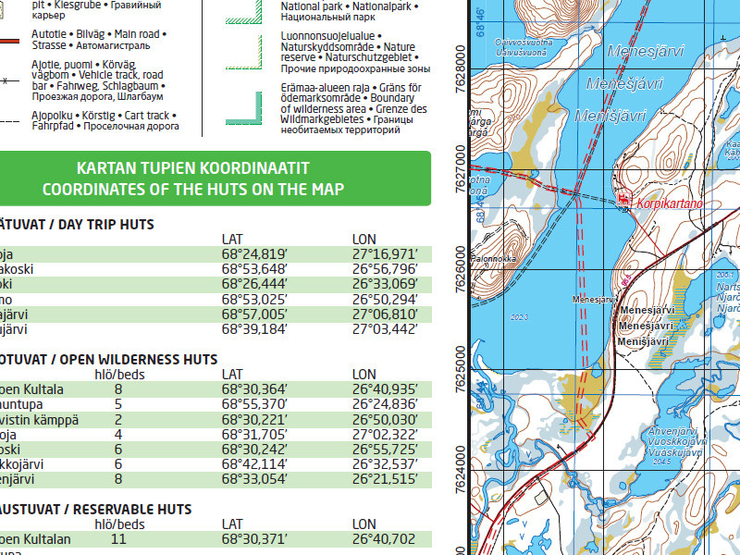The height and width of the screenshot is (555, 740).
Task: Select longitude value 26°24,836'
Action: click(x=385, y=404)
